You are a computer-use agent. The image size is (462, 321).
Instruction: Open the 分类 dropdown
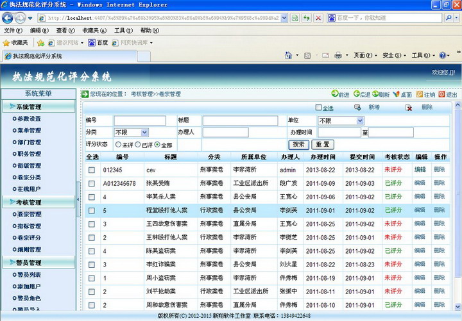pyautogui.click(x=132, y=132)
